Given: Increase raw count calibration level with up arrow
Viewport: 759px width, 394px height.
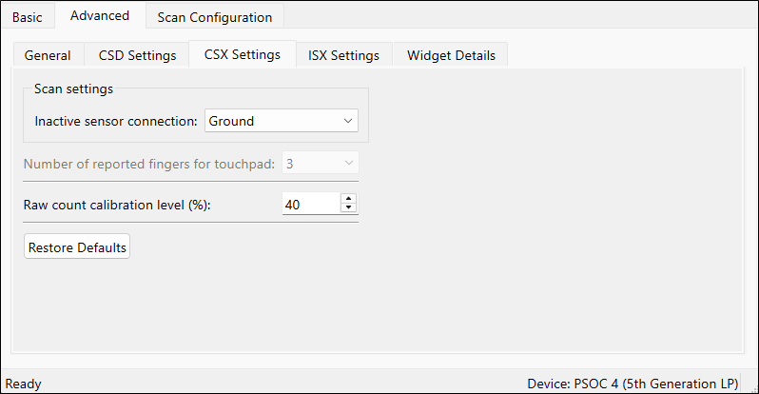Looking at the screenshot, I should point(348,199).
